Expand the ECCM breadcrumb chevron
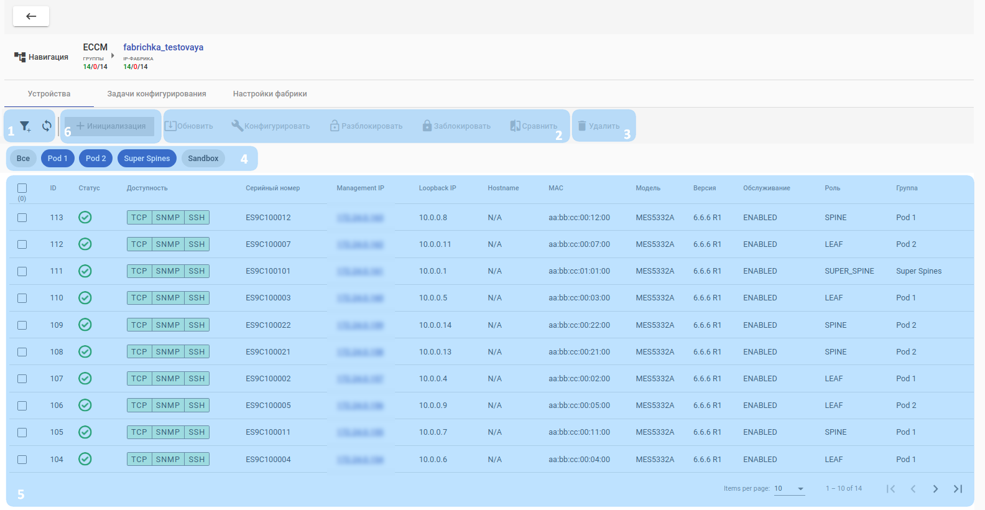985x510 pixels. click(x=113, y=56)
